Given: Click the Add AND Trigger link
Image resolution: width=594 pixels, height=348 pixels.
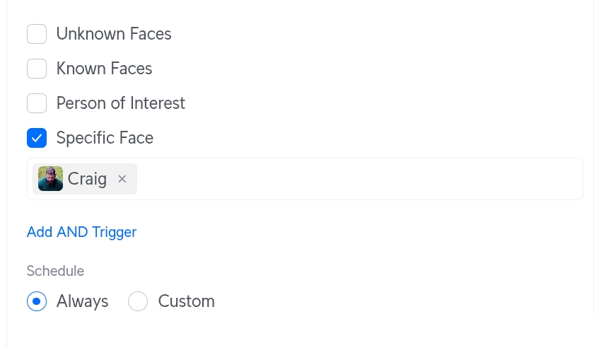Looking at the screenshot, I should pos(81,232).
